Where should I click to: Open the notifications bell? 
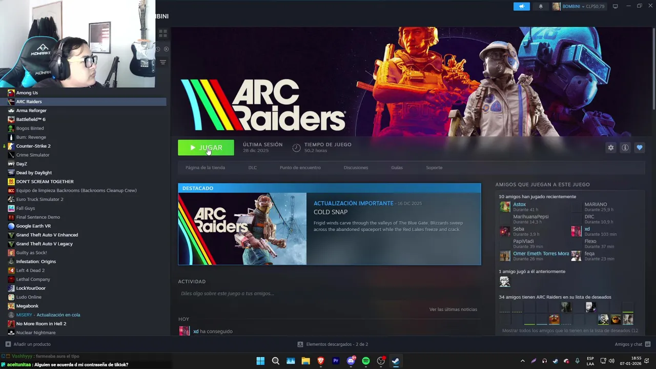(541, 6)
